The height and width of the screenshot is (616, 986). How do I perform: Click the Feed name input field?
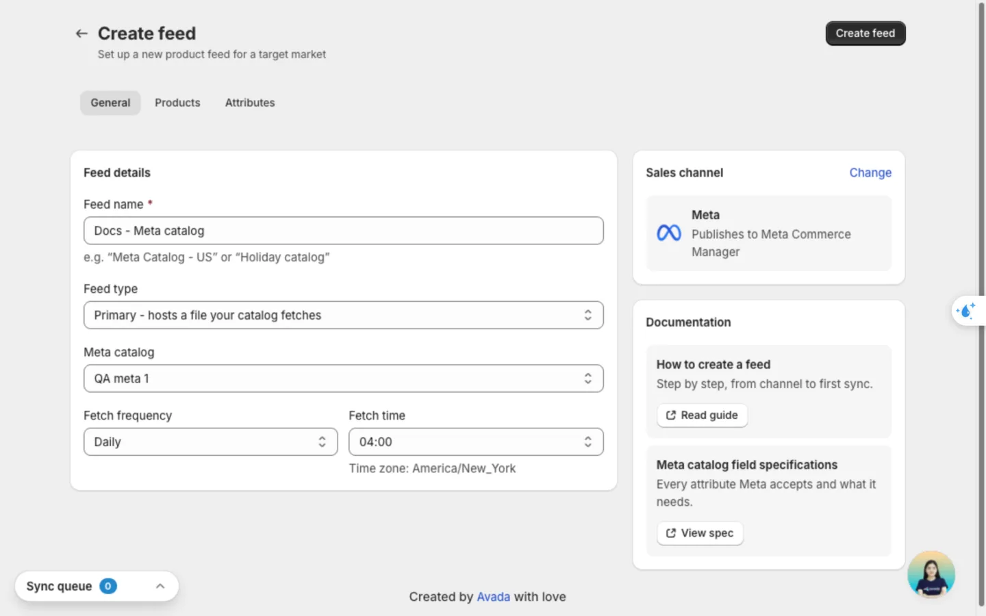tap(344, 231)
